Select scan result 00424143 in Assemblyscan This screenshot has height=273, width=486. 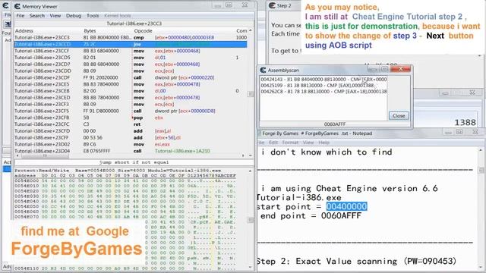tap(323, 79)
